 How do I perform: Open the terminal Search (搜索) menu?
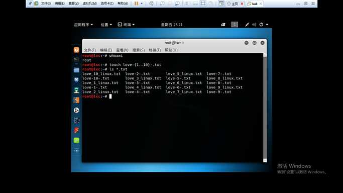point(139,50)
